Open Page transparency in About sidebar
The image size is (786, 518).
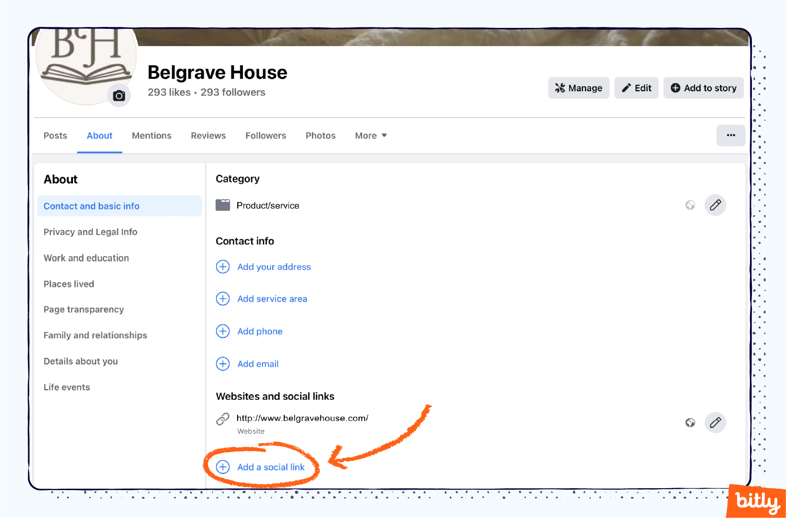(x=84, y=309)
